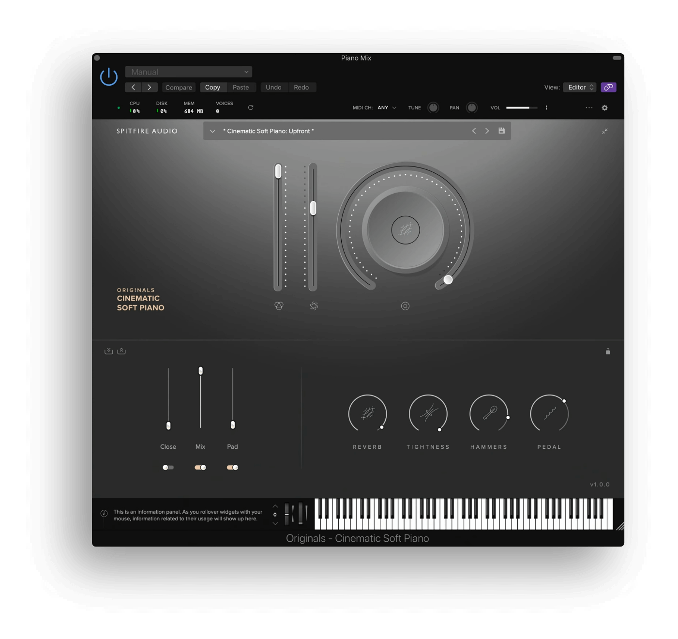The width and height of the screenshot is (678, 639).
Task: Toggle the lock icon in the mixer panel
Action: tap(608, 351)
